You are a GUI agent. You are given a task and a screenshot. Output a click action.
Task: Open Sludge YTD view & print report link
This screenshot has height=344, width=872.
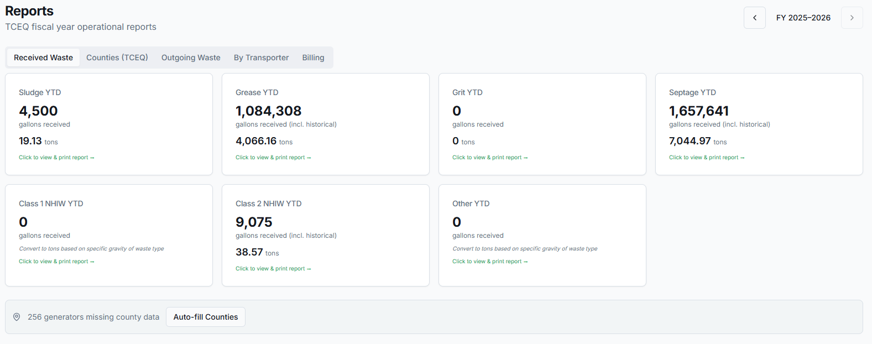pyautogui.click(x=56, y=158)
